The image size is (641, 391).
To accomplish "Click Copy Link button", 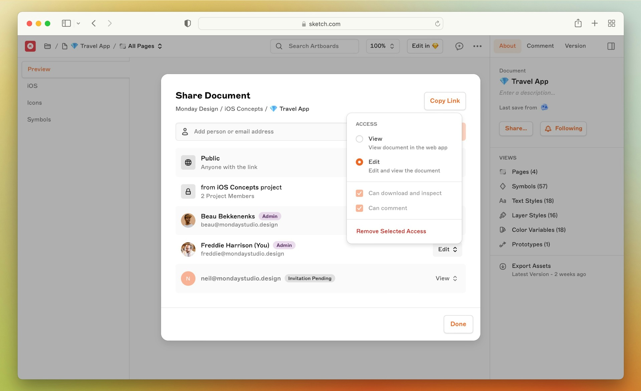I will coord(445,101).
